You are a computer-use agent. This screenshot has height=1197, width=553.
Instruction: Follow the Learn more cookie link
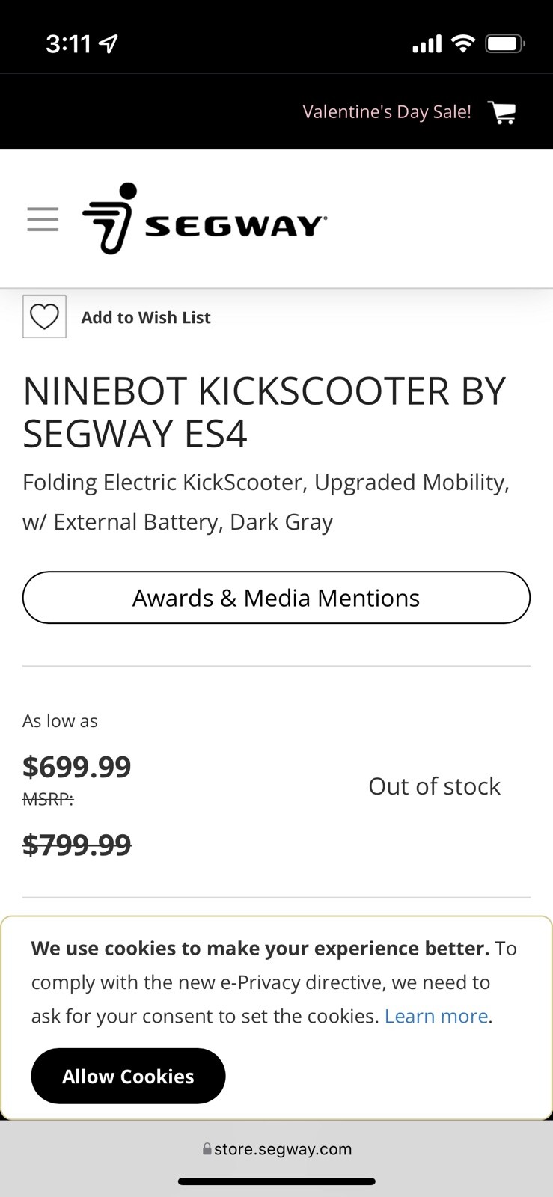(x=436, y=1016)
